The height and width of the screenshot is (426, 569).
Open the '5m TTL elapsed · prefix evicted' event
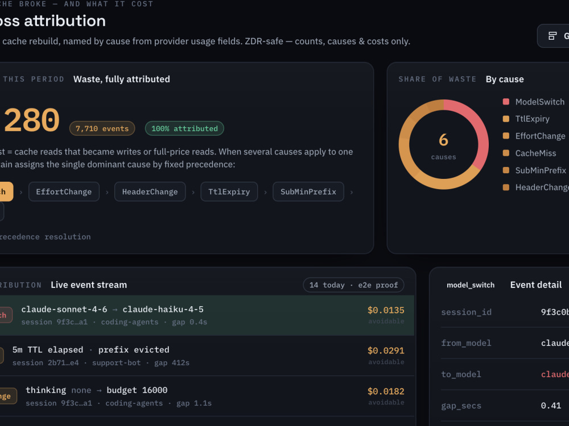pos(207,356)
